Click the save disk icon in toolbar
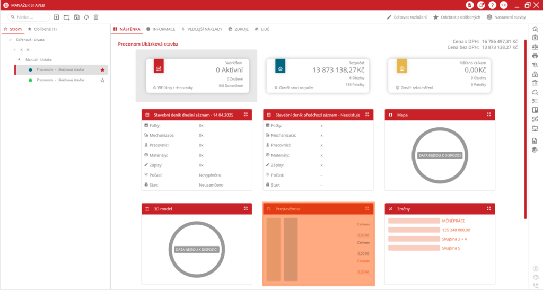Image resolution: width=543 pixels, height=290 pixels. coord(76,17)
